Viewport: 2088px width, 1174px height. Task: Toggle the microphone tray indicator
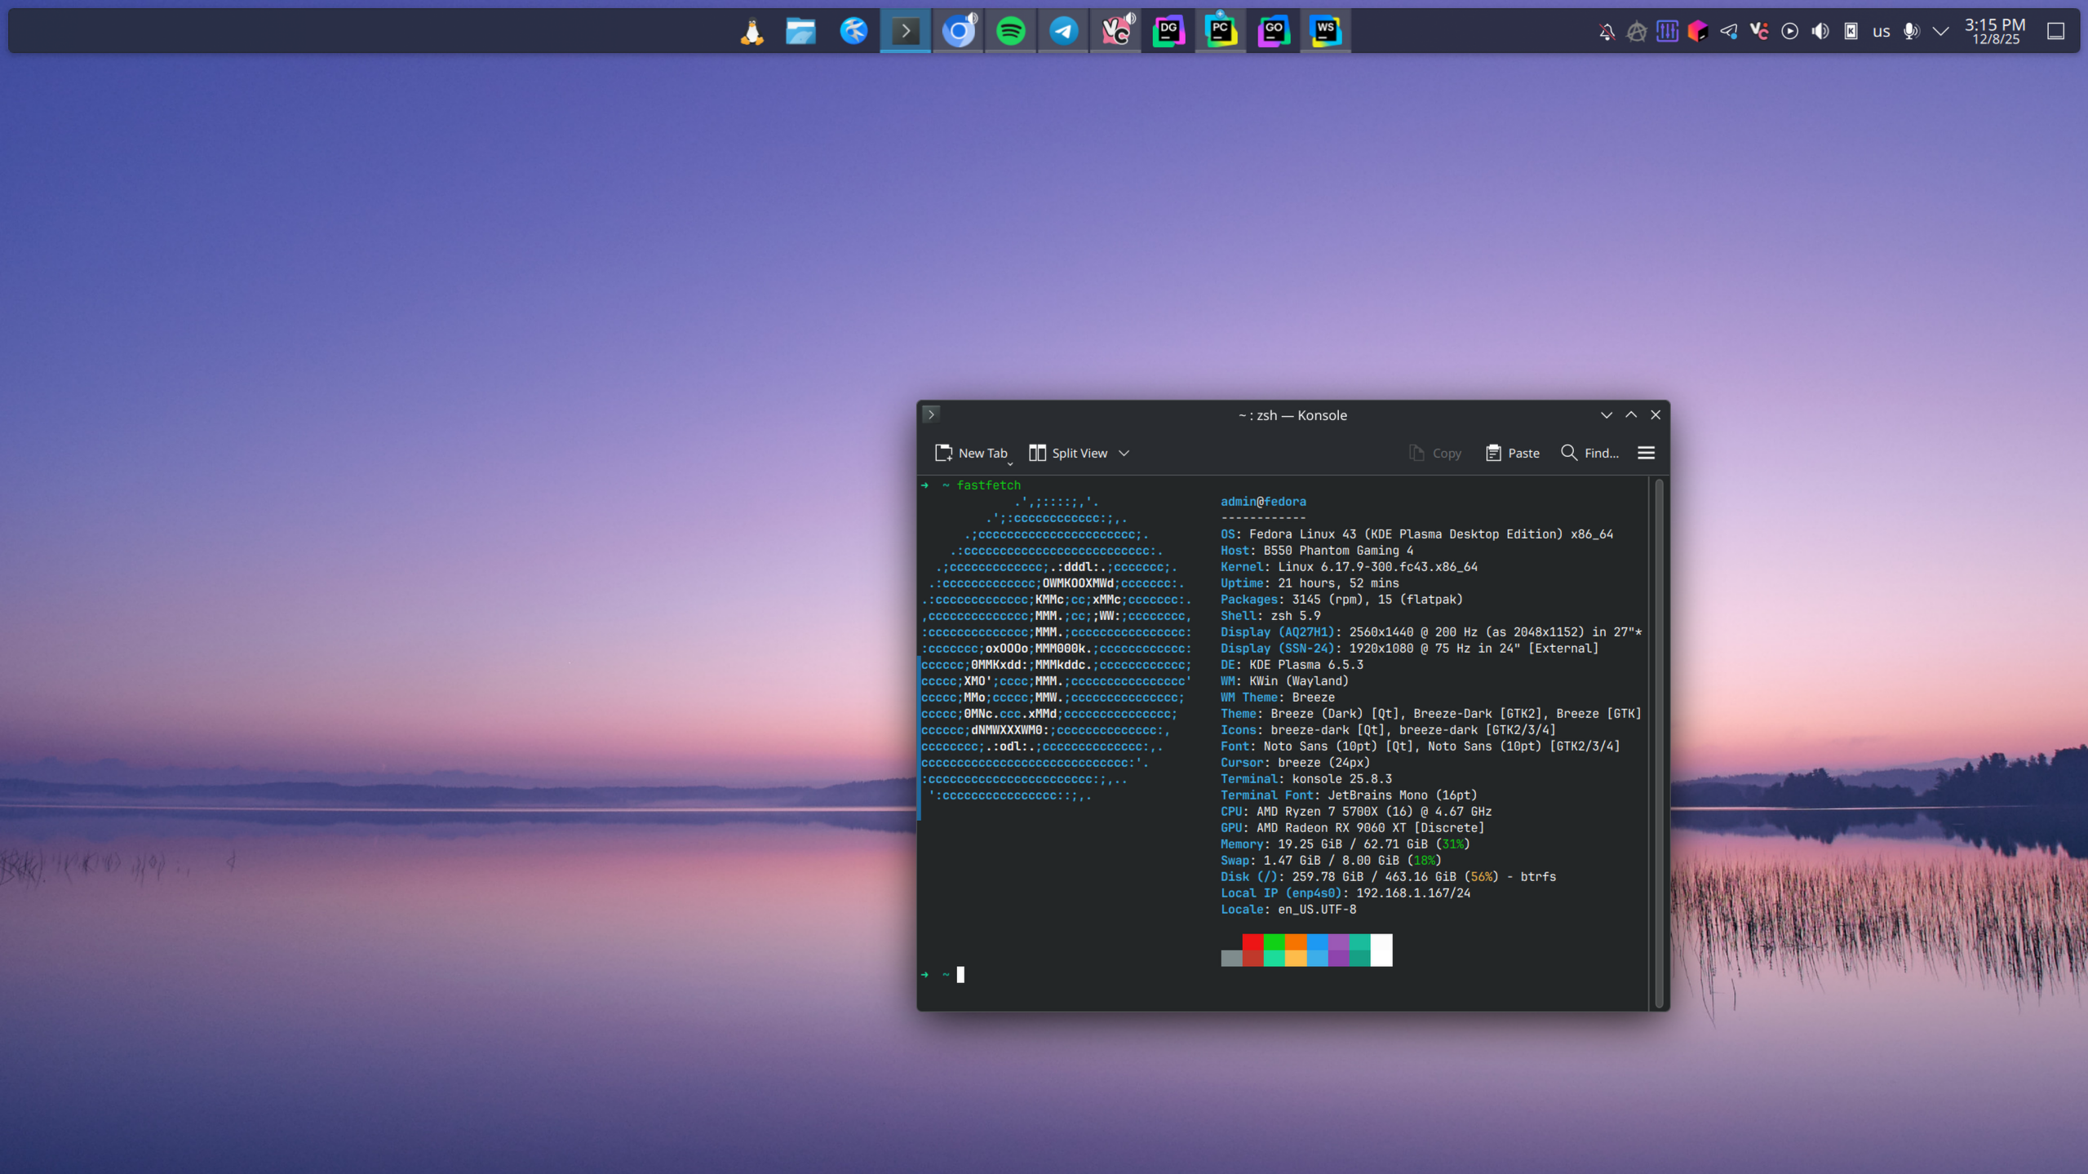(1910, 32)
